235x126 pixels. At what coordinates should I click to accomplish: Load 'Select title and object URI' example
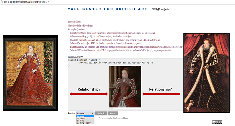coord(105,43)
